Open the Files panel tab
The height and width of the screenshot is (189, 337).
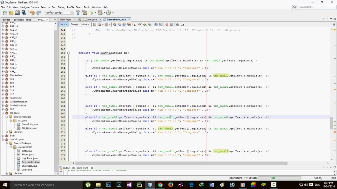click(28, 20)
